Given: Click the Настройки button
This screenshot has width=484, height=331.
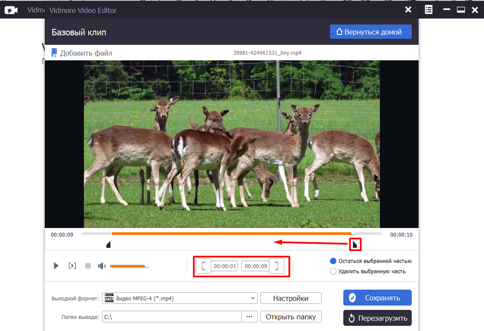Looking at the screenshot, I should coord(291,298).
